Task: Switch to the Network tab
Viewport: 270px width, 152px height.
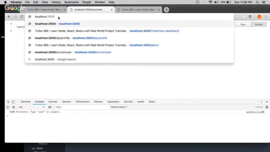Action: click(x=66, y=102)
